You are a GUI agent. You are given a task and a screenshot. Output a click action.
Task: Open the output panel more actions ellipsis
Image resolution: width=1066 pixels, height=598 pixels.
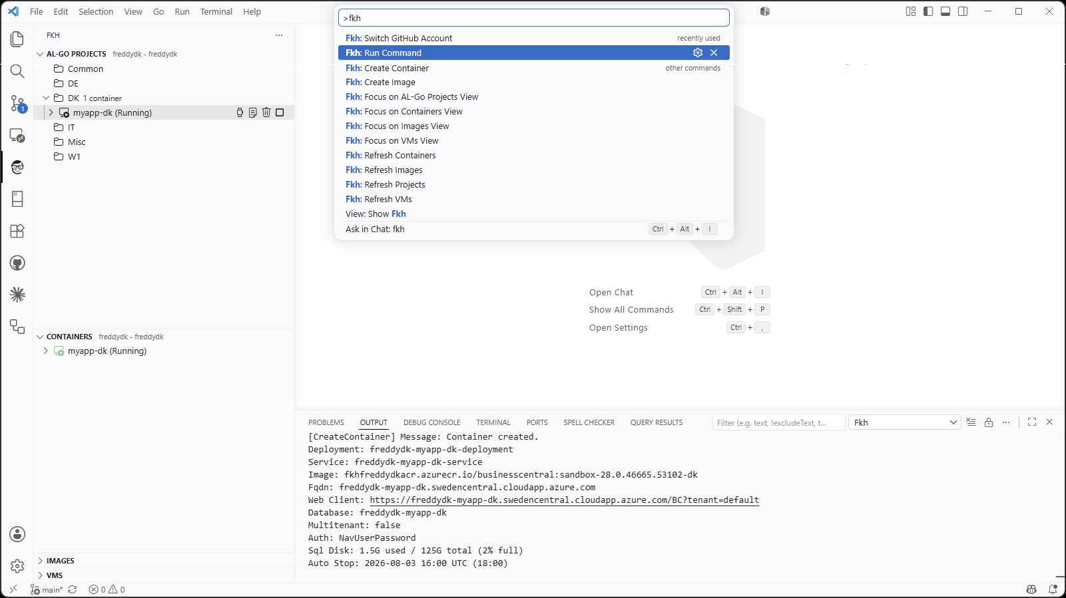point(1006,422)
